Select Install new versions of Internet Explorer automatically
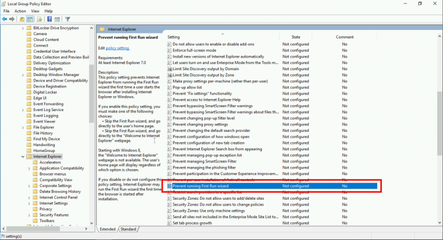 (x=219, y=56)
